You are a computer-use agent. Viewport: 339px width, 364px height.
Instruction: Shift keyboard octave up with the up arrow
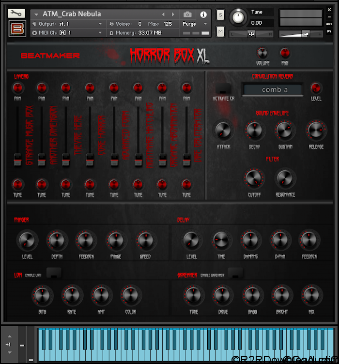pyautogui.click(x=10, y=336)
